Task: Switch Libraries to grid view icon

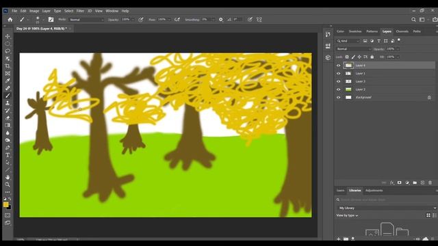Action: point(428,215)
